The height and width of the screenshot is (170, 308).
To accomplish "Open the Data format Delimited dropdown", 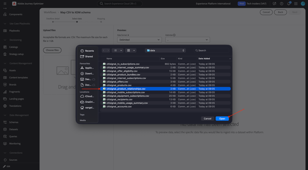I will point(140,40).
